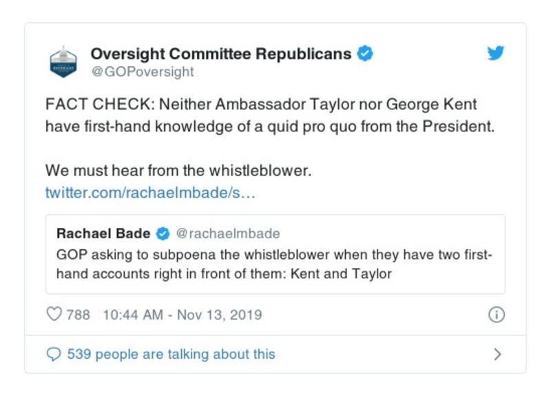Expand the conversation with the right chevron arrow
Viewport: 551px width, 398px height.
tap(497, 355)
